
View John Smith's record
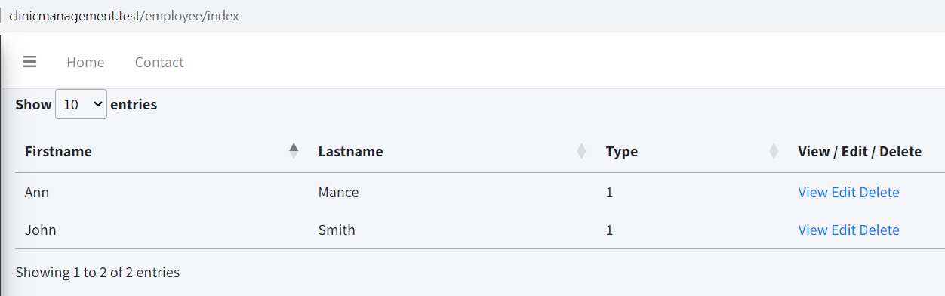(813, 230)
